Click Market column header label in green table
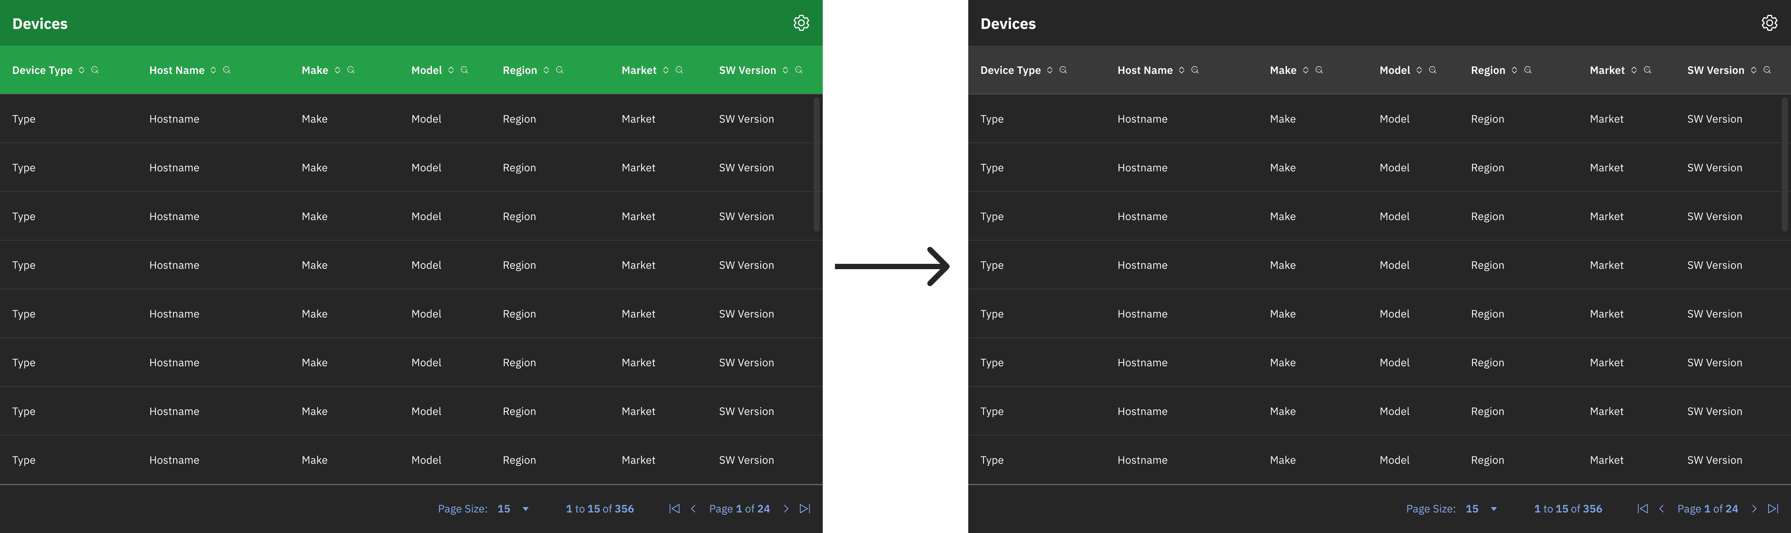Viewport: 1791px width, 533px height. point(638,70)
